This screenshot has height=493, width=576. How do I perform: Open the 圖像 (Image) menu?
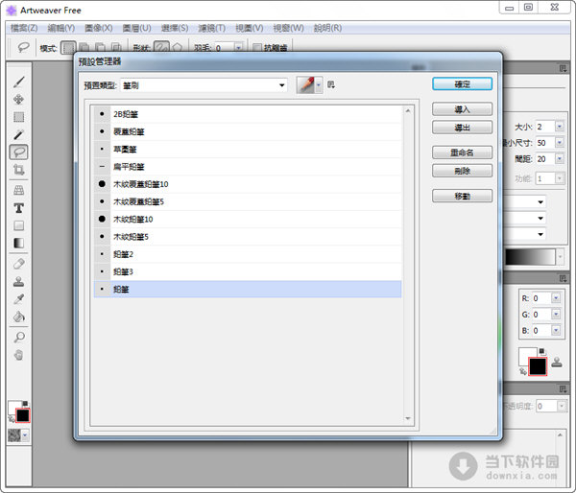[x=99, y=28]
